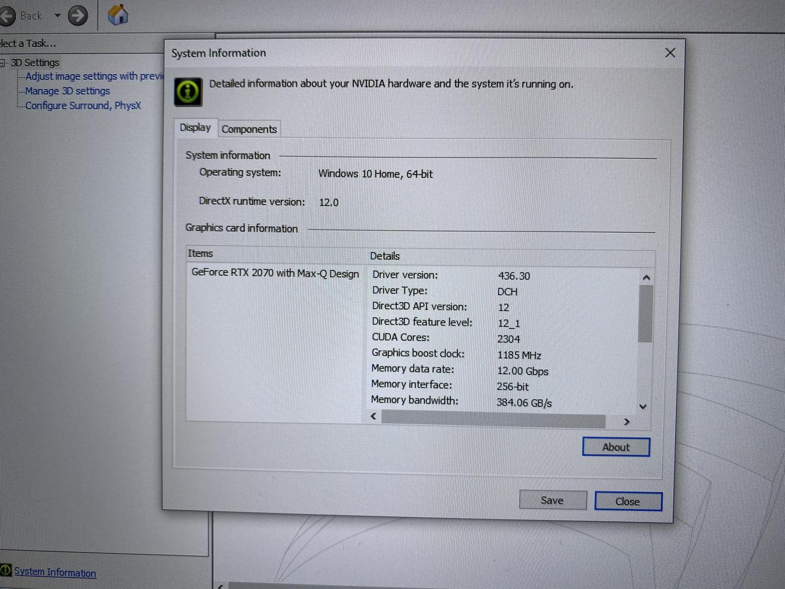Click the Forward arrow icon
Screen dimensions: 785x589
pos(77,15)
